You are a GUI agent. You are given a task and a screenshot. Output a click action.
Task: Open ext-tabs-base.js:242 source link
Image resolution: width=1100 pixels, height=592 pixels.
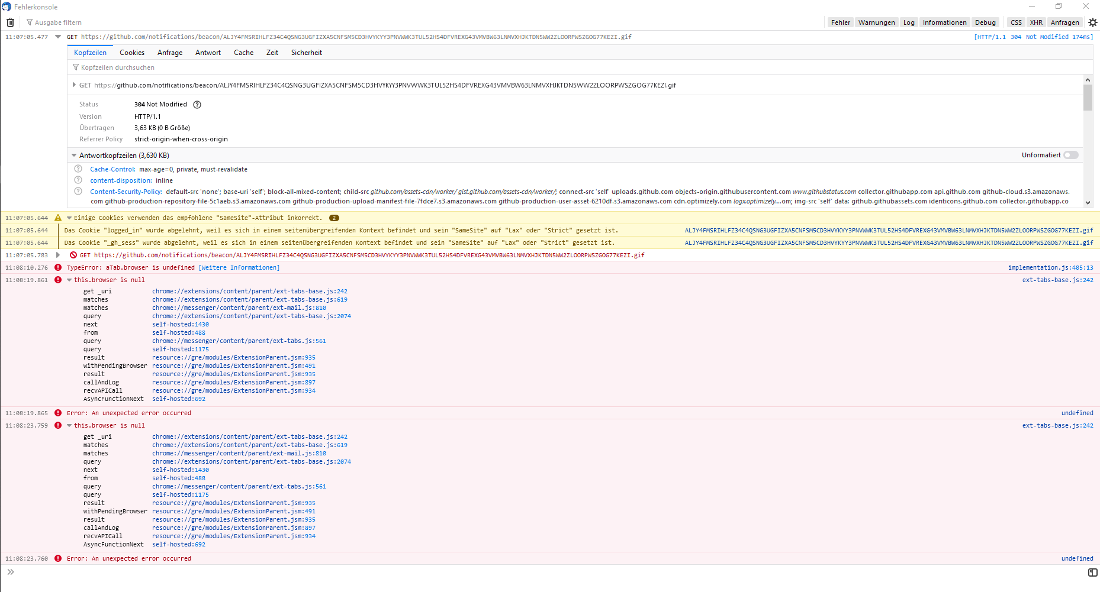[1057, 280]
